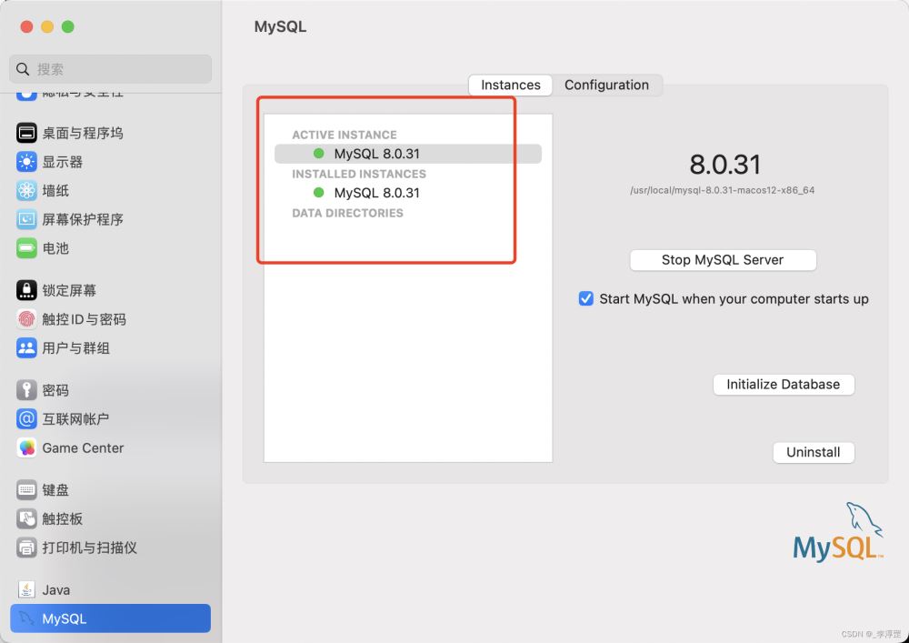Click the Uninstall button
This screenshot has height=643, width=909.
(814, 452)
